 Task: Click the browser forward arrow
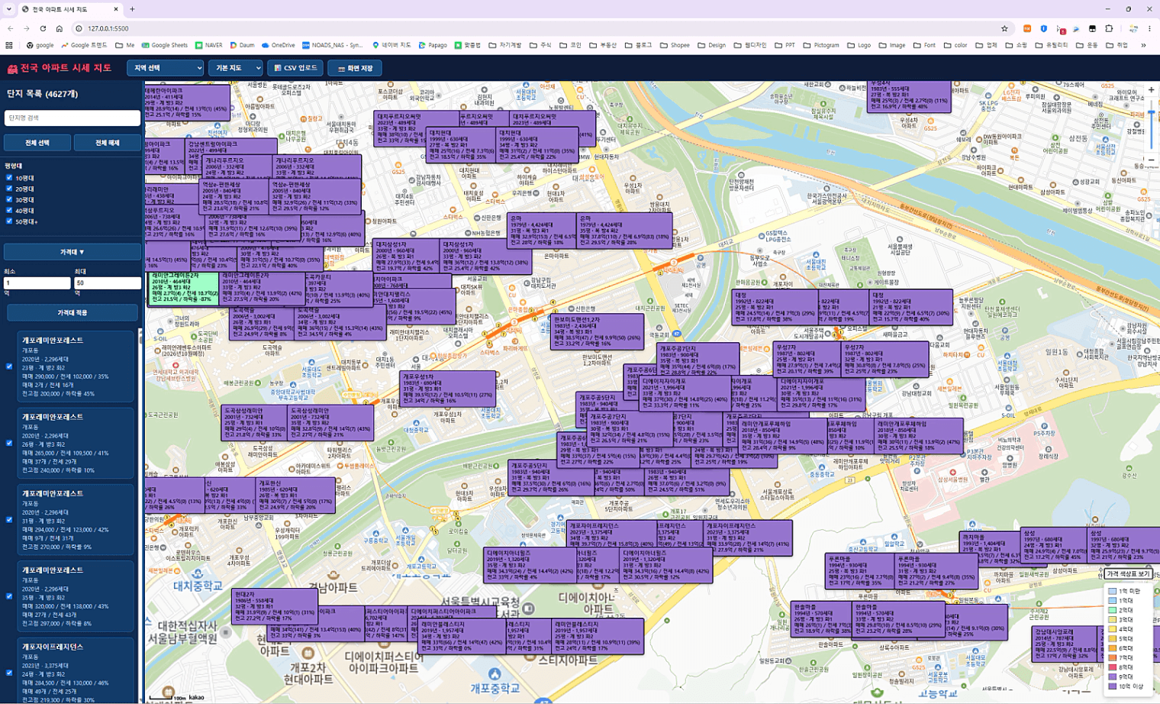click(27, 28)
